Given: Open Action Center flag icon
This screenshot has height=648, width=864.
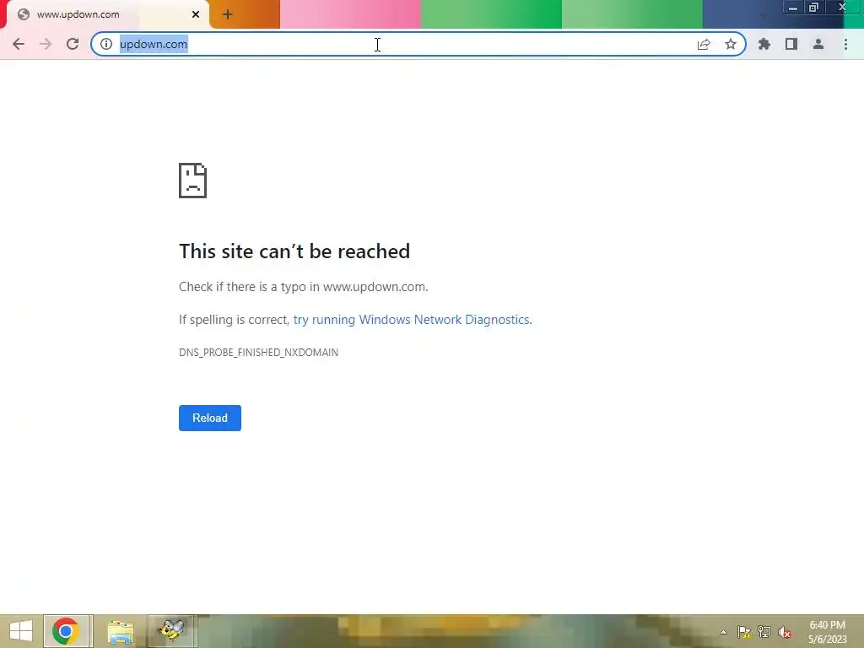Looking at the screenshot, I should tap(744, 632).
